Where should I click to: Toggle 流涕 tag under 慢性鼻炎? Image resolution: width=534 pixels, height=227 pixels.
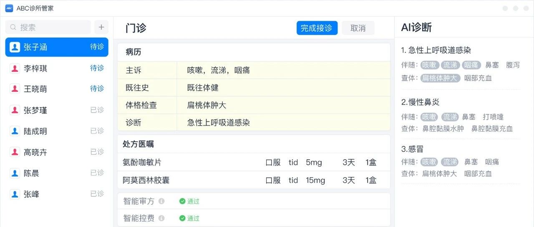click(x=450, y=117)
